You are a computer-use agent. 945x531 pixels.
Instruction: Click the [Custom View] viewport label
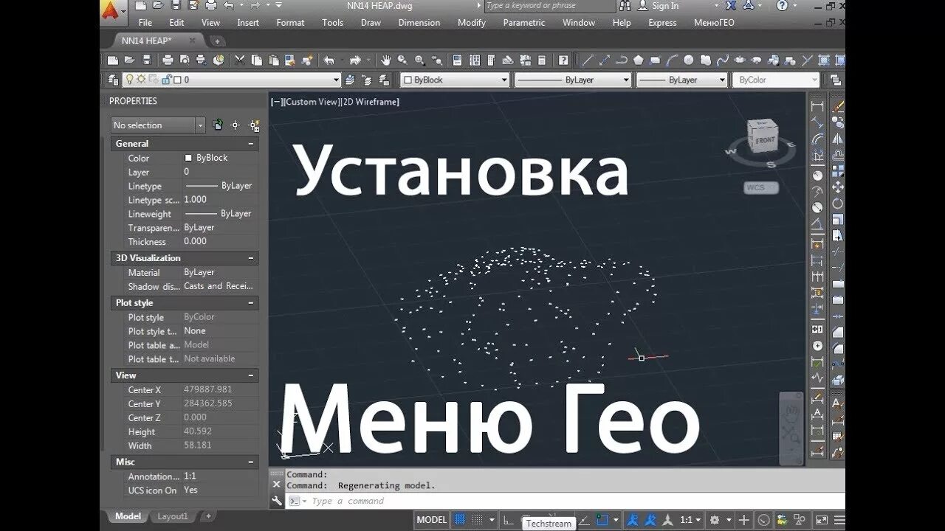click(x=312, y=102)
